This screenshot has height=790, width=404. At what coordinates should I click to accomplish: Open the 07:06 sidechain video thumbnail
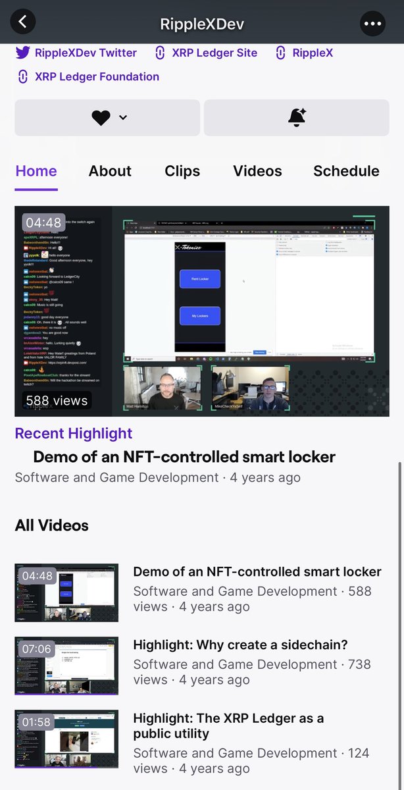coord(66,666)
